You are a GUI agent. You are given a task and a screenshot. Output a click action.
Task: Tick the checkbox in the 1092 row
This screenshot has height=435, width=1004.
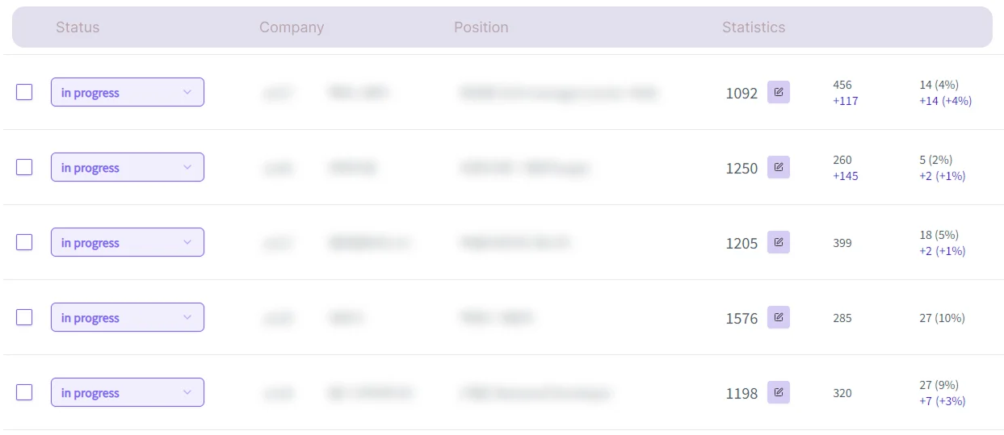(24, 92)
